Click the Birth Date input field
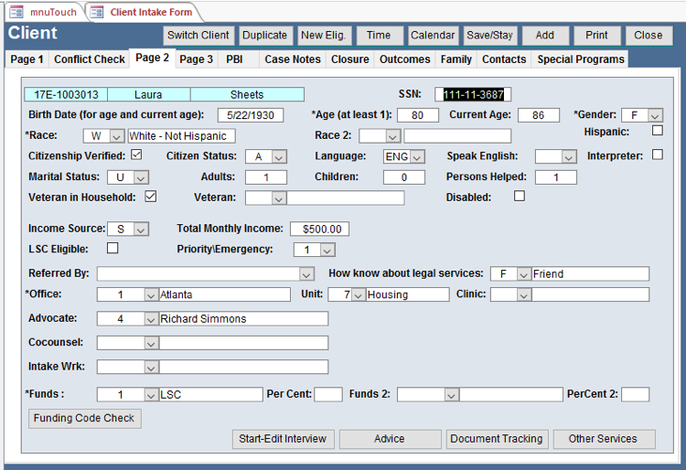Screen dimensions: 686x470 click(251, 115)
